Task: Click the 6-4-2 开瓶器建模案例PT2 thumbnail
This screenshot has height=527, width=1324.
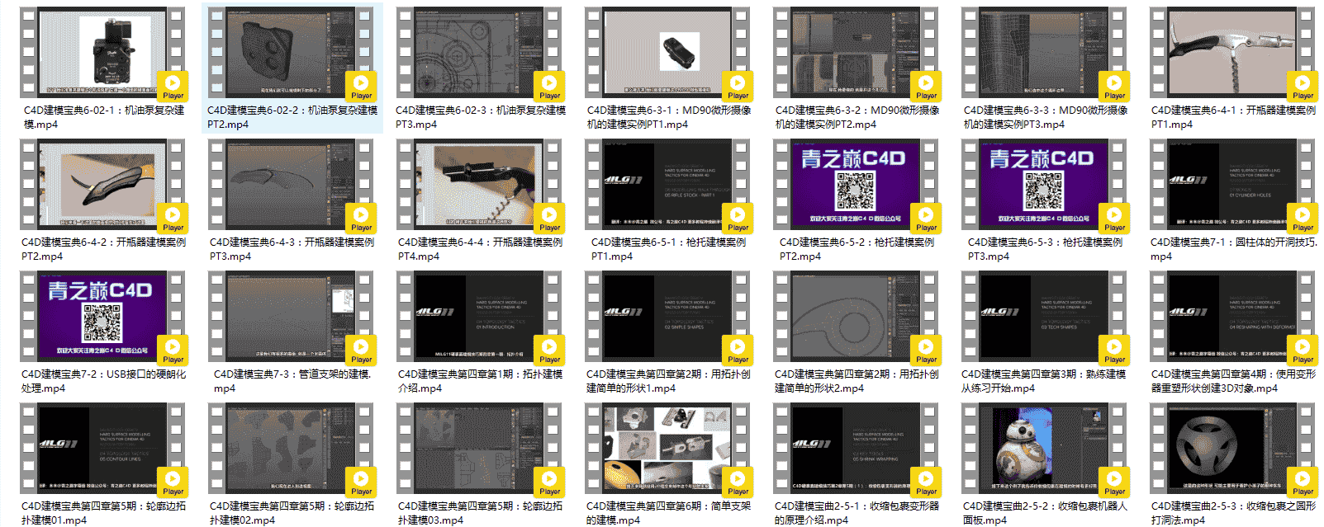Action: point(104,185)
